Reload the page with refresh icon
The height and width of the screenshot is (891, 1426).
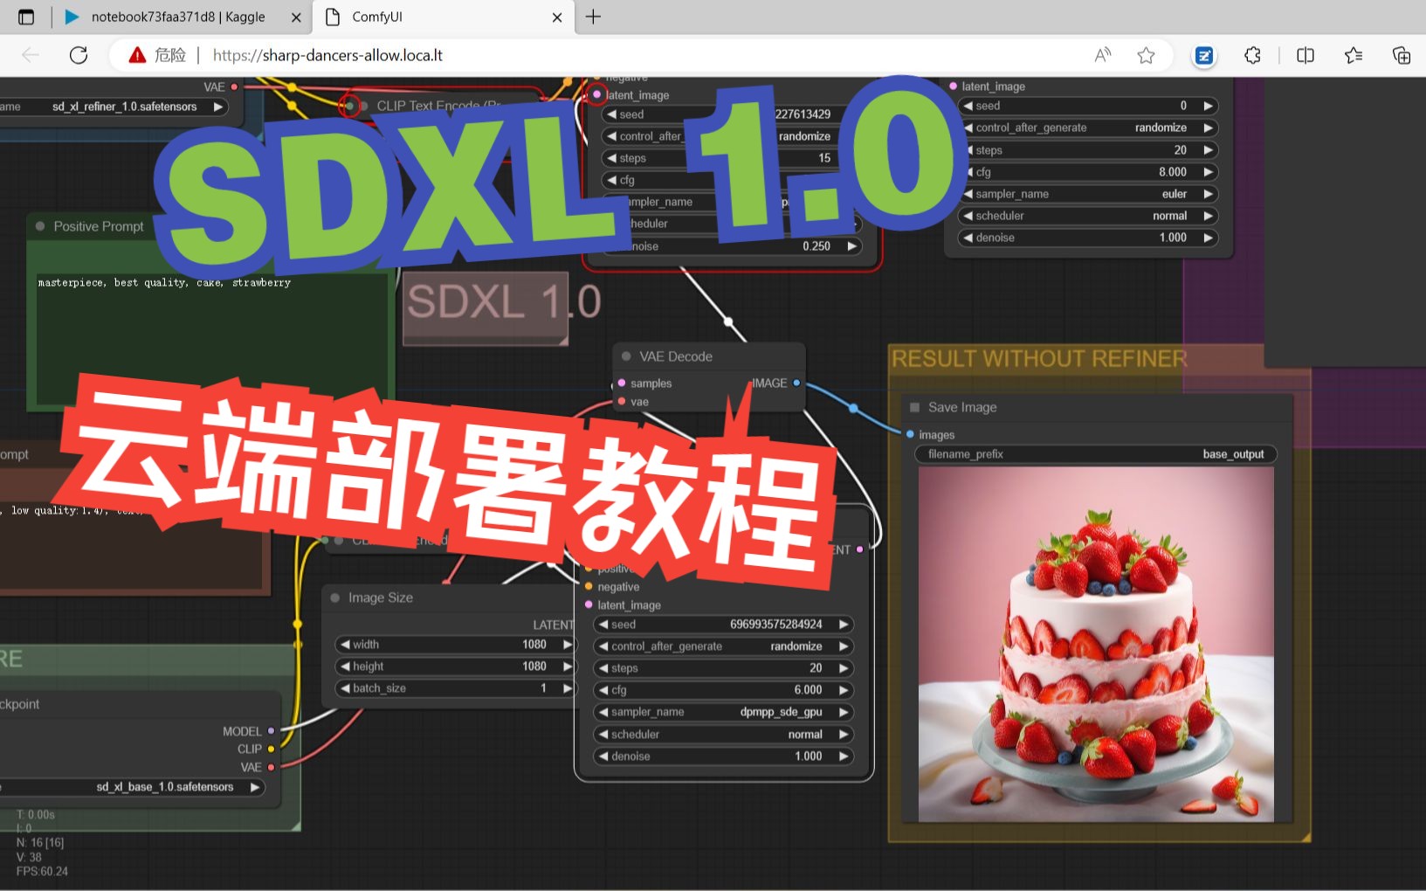[79, 55]
